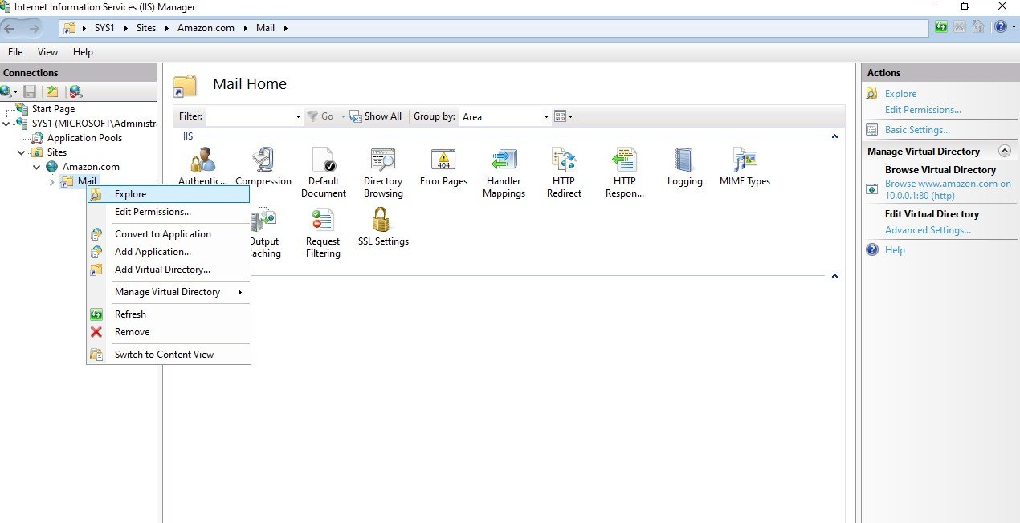Click the Back navigation arrow
1020x523 pixels.
pyautogui.click(x=11, y=28)
